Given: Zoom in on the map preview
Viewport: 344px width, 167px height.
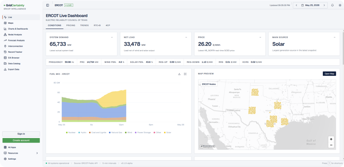Looking at the screenshot, I should point(331,139).
